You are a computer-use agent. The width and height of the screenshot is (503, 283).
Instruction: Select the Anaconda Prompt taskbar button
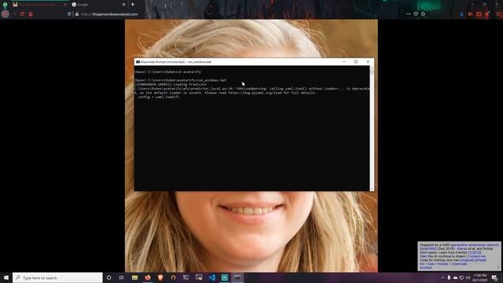[x=237, y=277]
